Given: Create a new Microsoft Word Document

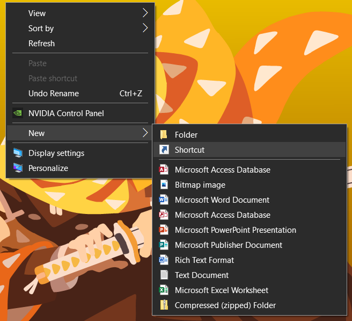Looking at the screenshot, I should [x=250, y=200].
